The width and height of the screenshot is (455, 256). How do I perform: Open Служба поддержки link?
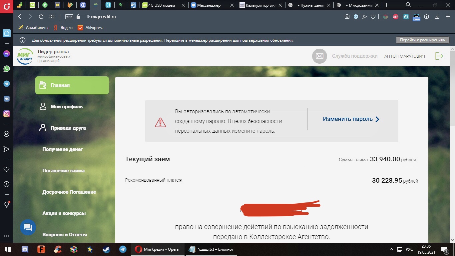click(355, 56)
